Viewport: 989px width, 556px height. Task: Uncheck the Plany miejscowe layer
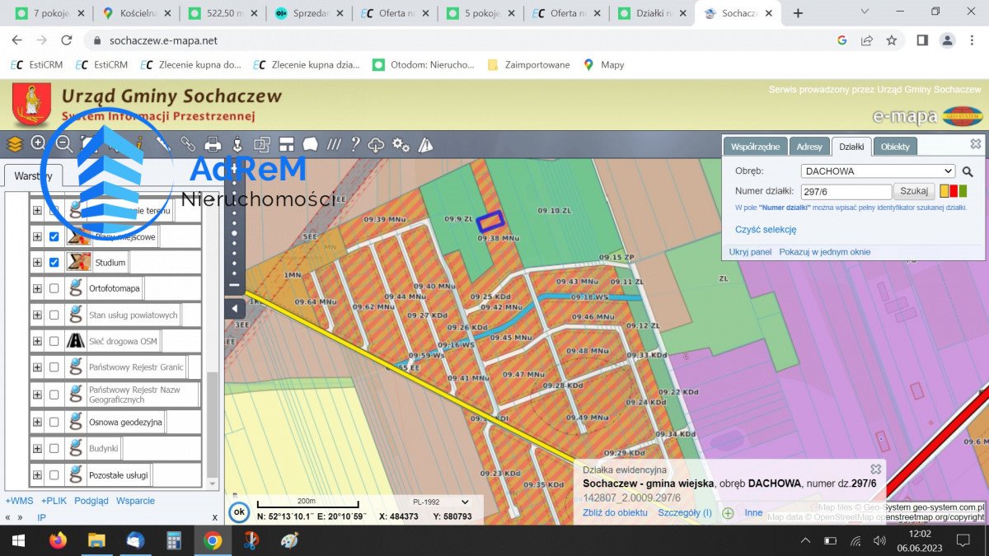tap(54, 237)
